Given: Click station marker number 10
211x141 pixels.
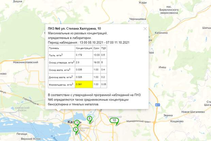Looking at the screenshot, I should point(114,120).
